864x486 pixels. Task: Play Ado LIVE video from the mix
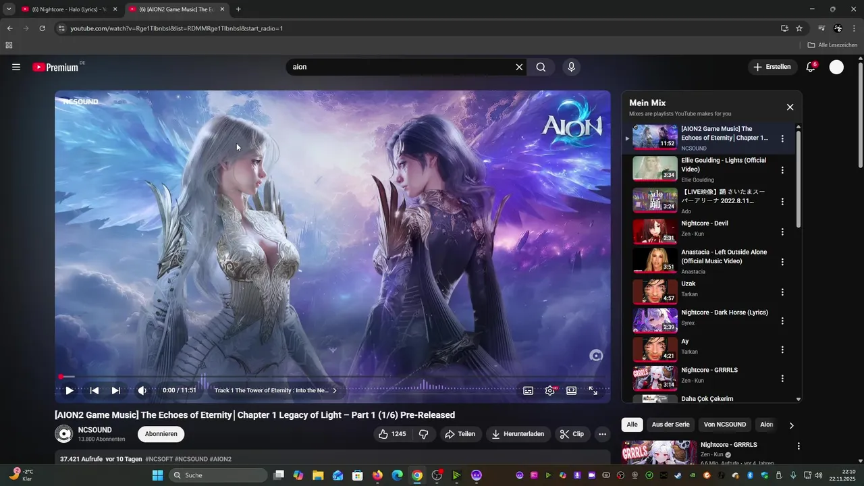point(655,200)
